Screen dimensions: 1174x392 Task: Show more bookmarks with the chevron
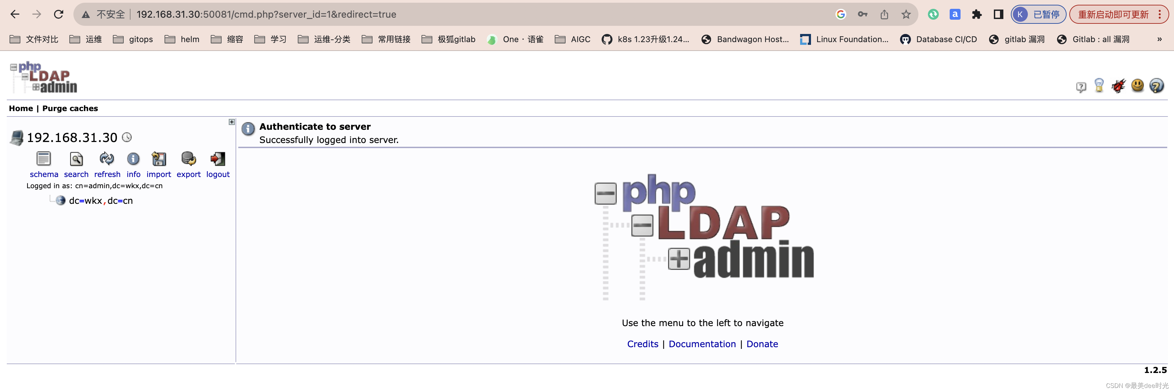(x=1159, y=39)
